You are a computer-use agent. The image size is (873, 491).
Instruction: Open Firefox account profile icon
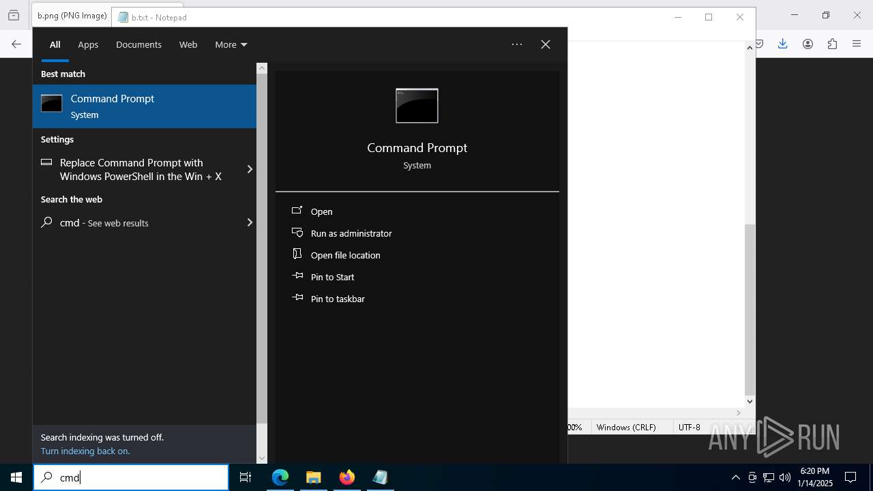[808, 44]
